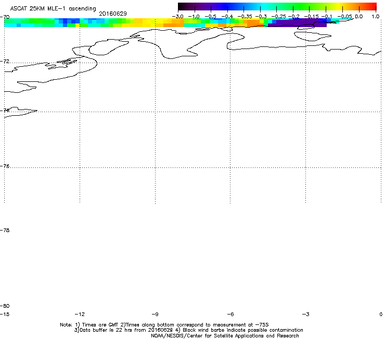This screenshot has height=339, width=385.
Task: Click the -76 latitude axis label
Action: point(5,166)
